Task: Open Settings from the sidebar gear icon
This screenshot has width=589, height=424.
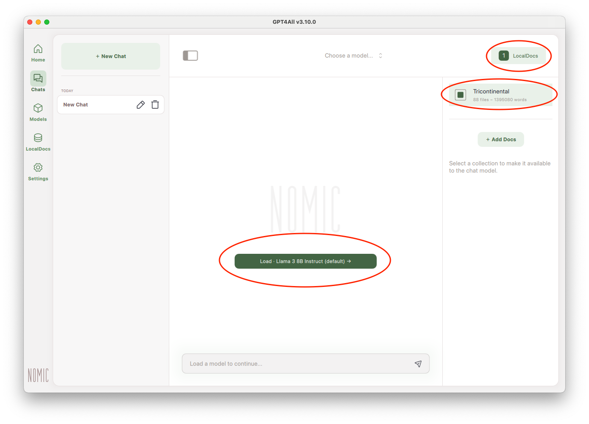Action: (38, 172)
